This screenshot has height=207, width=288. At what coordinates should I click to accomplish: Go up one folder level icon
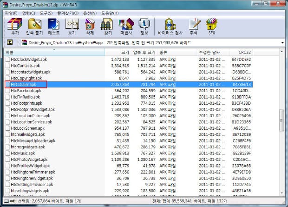coord(9,42)
